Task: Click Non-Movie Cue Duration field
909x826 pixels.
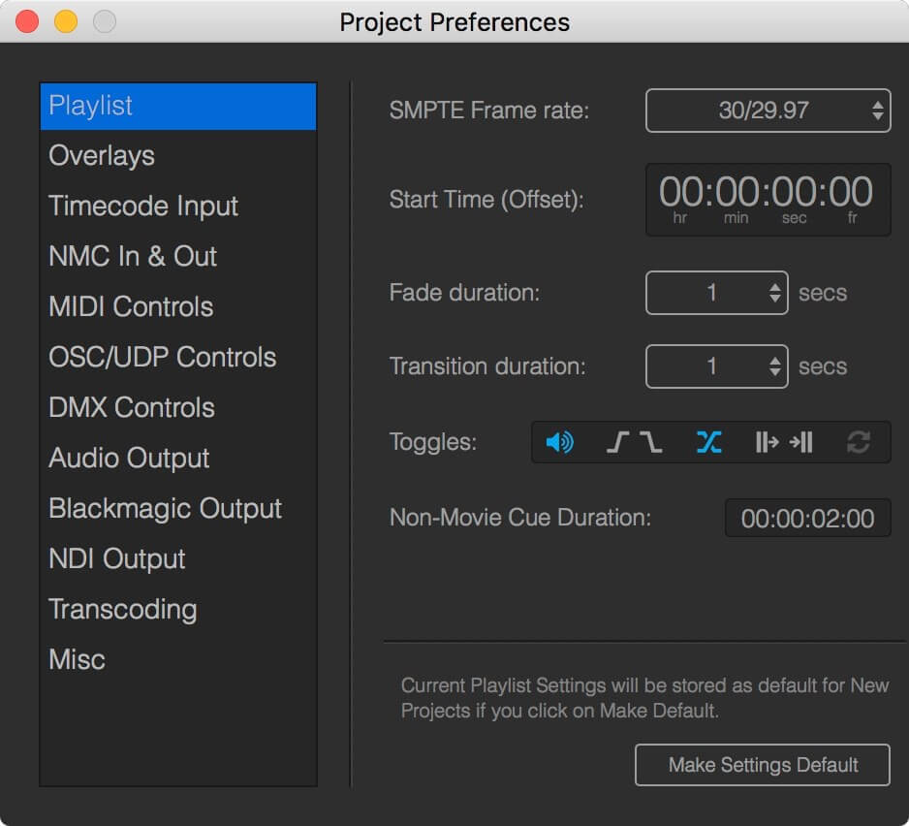Action: 807,518
